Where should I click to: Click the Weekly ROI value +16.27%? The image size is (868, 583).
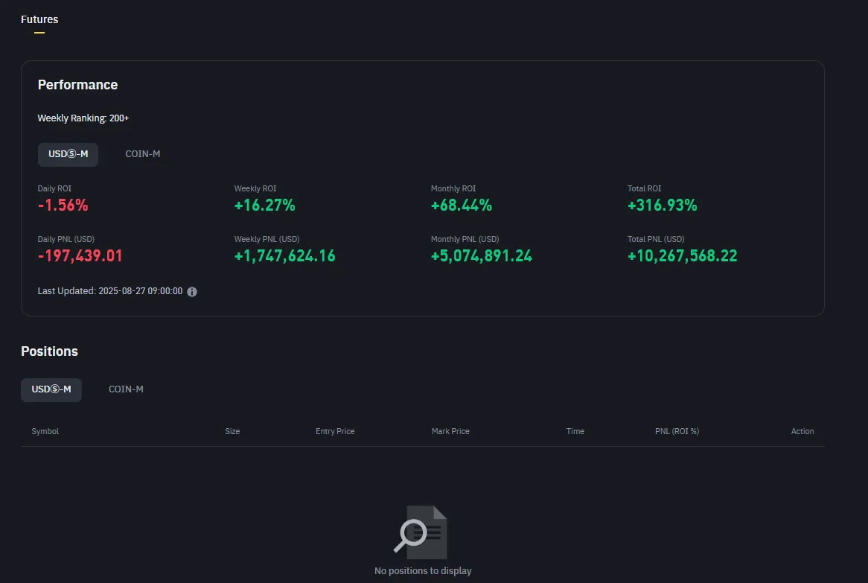[x=265, y=206]
